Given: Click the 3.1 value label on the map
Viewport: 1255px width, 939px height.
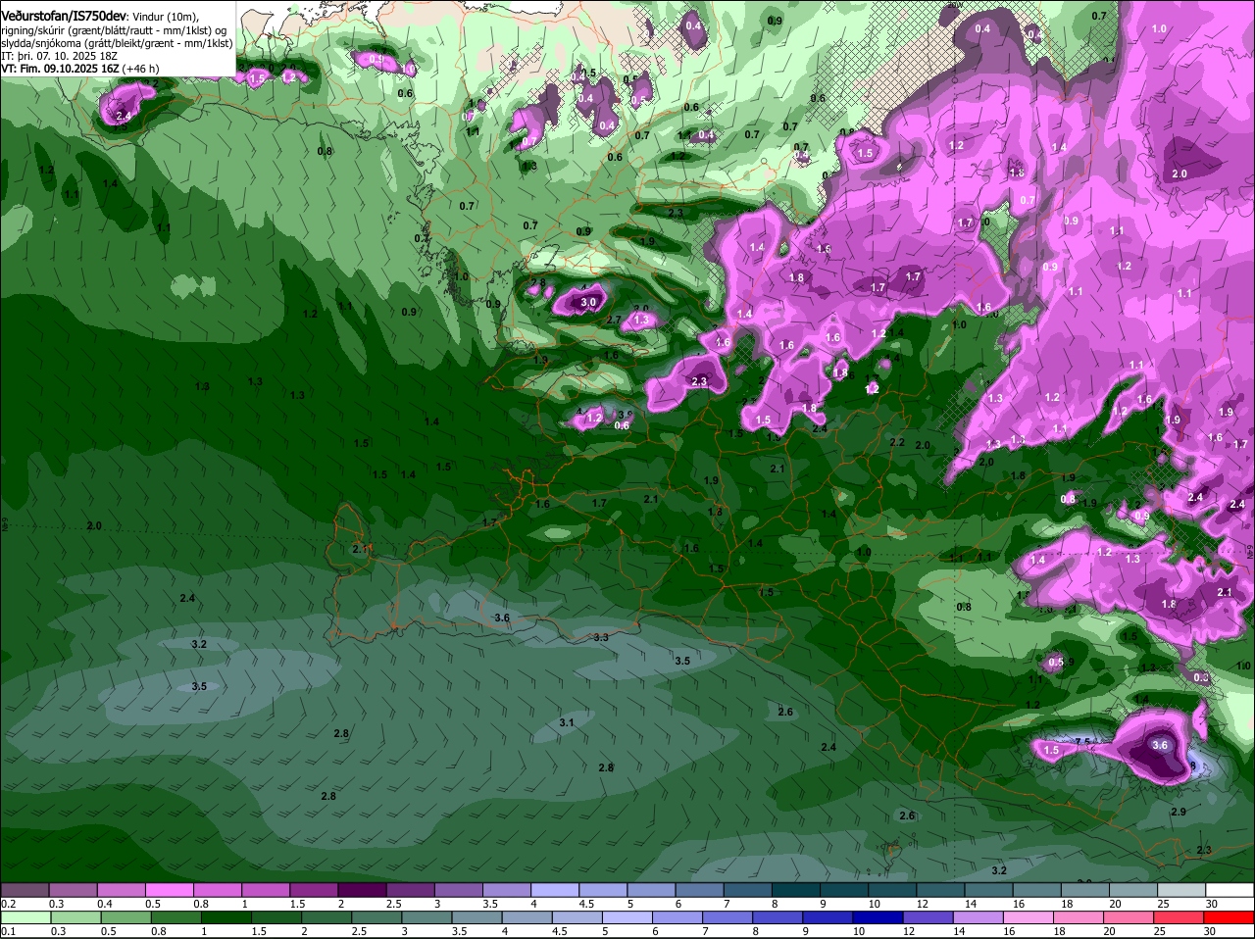Looking at the screenshot, I should coord(566,722).
